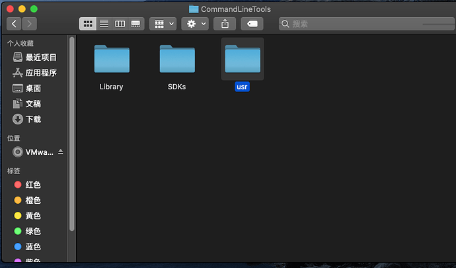Open 下载 in the sidebar
This screenshot has width=456, height=268.
[27, 119]
